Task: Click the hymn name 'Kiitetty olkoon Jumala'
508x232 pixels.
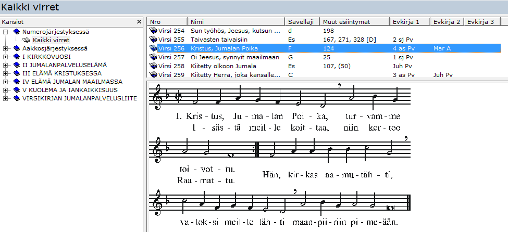Action: [223, 66]
